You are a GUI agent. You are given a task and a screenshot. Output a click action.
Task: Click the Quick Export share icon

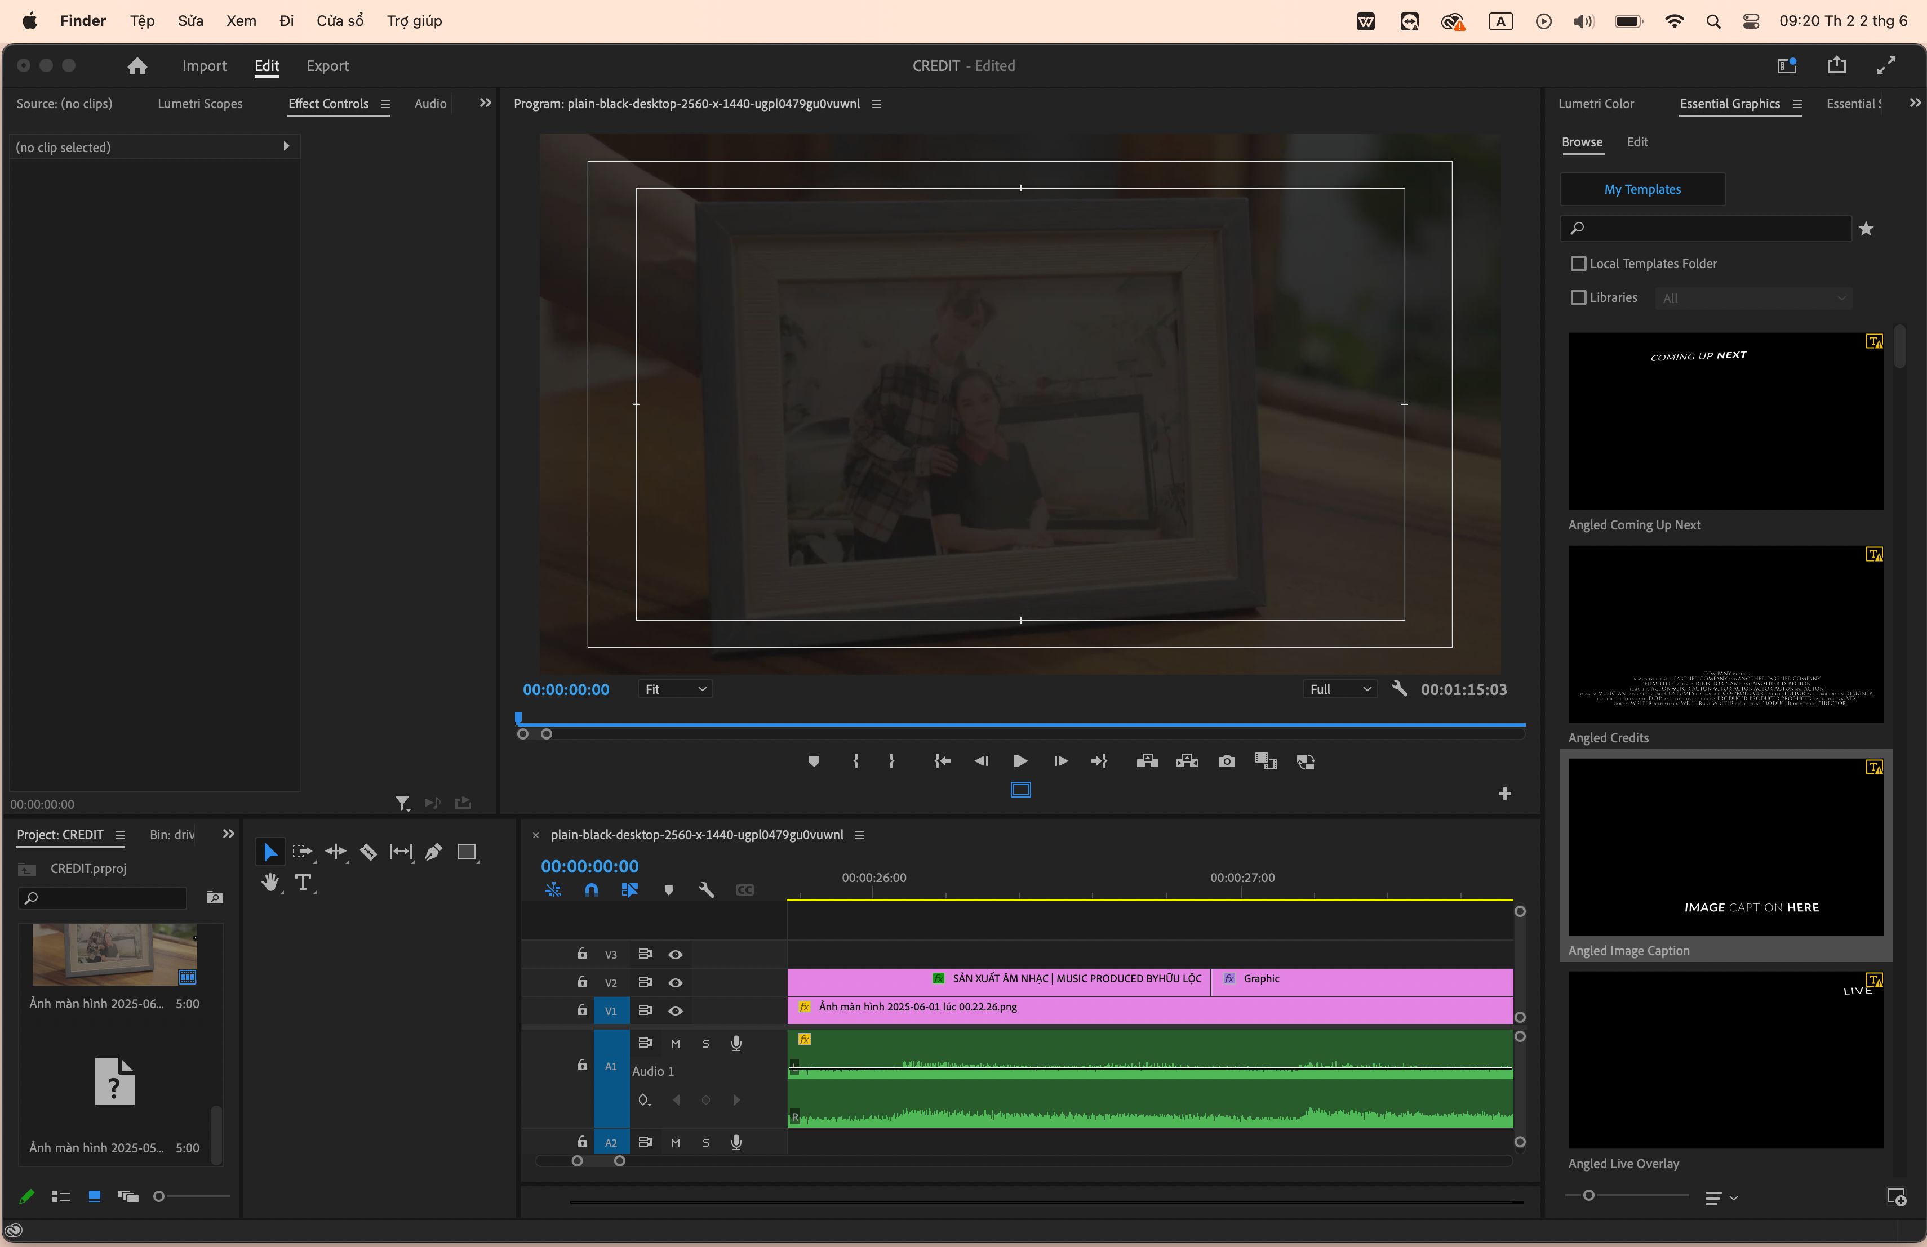tap(1837, 65)
